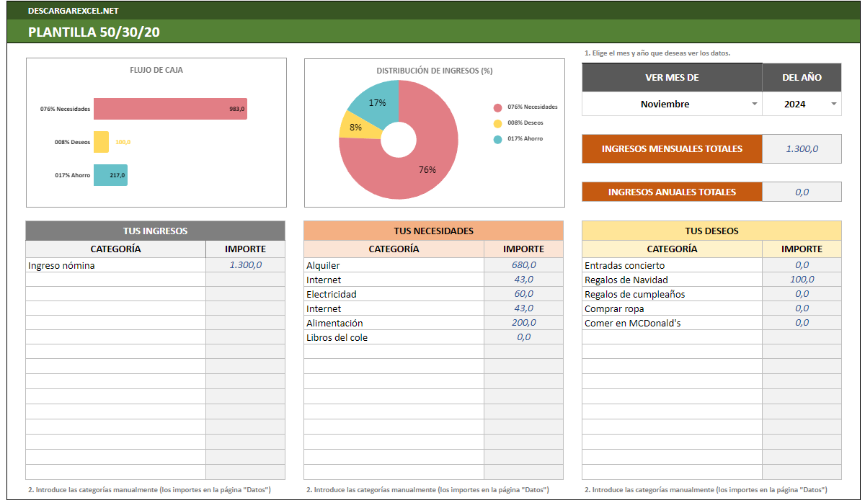Viewport: 865px width, 503px height.
Task: Click the "FLUJO DE CAJA" chart title
Action: (156, 70)
